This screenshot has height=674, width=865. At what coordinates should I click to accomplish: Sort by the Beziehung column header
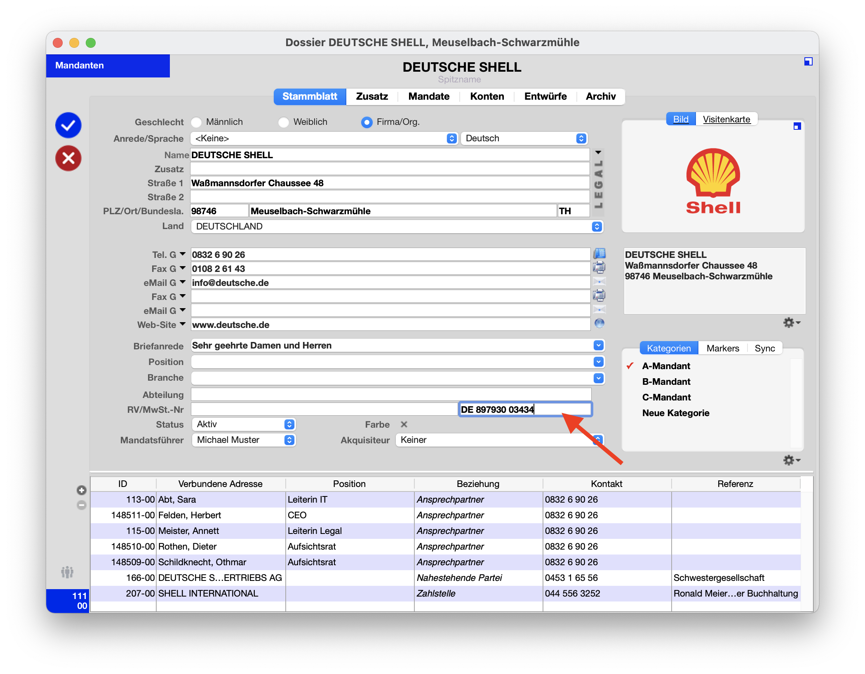[478, 484]
